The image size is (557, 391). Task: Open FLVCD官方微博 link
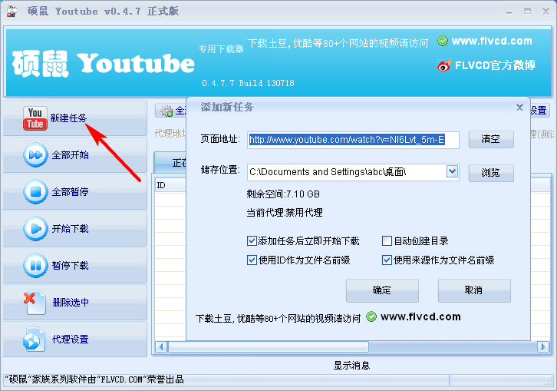click(495, 65)
